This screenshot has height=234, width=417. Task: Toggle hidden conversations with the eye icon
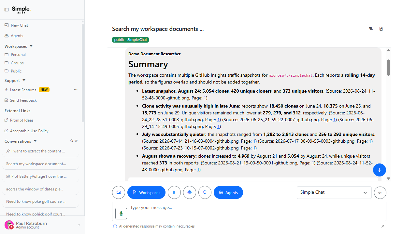click(x=76, y=141)
